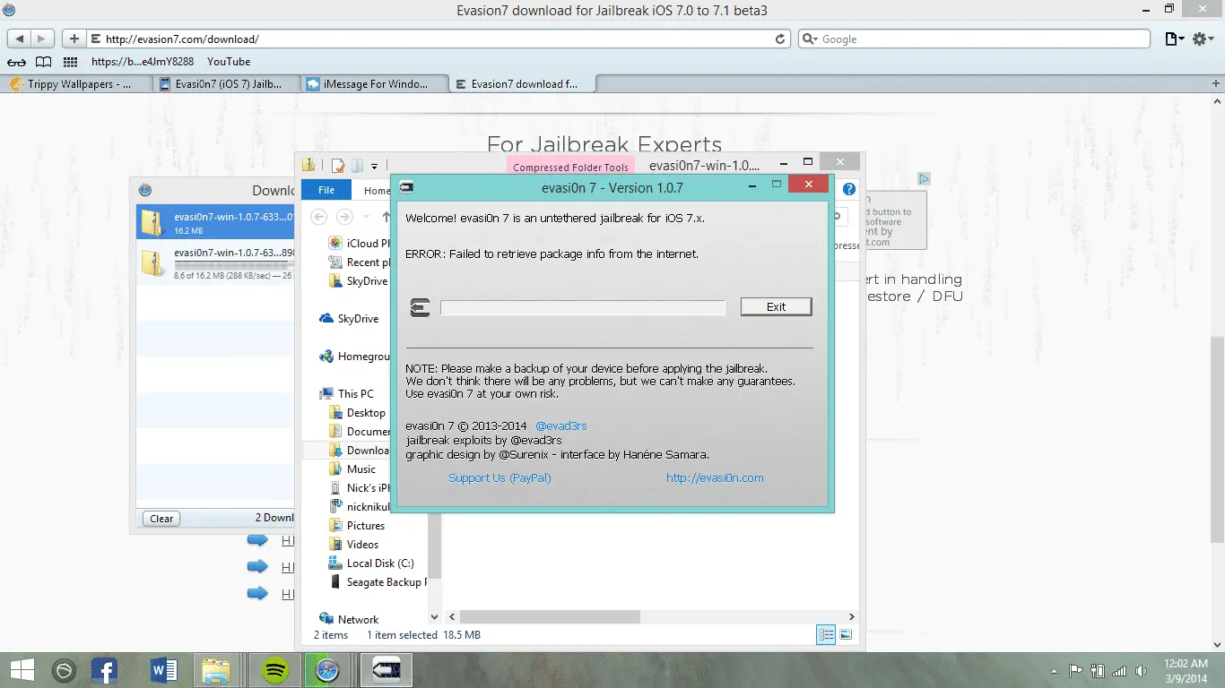Click the Safari address bar URL field
Viewport: 1225px width, 688px height.
[430, 39]
